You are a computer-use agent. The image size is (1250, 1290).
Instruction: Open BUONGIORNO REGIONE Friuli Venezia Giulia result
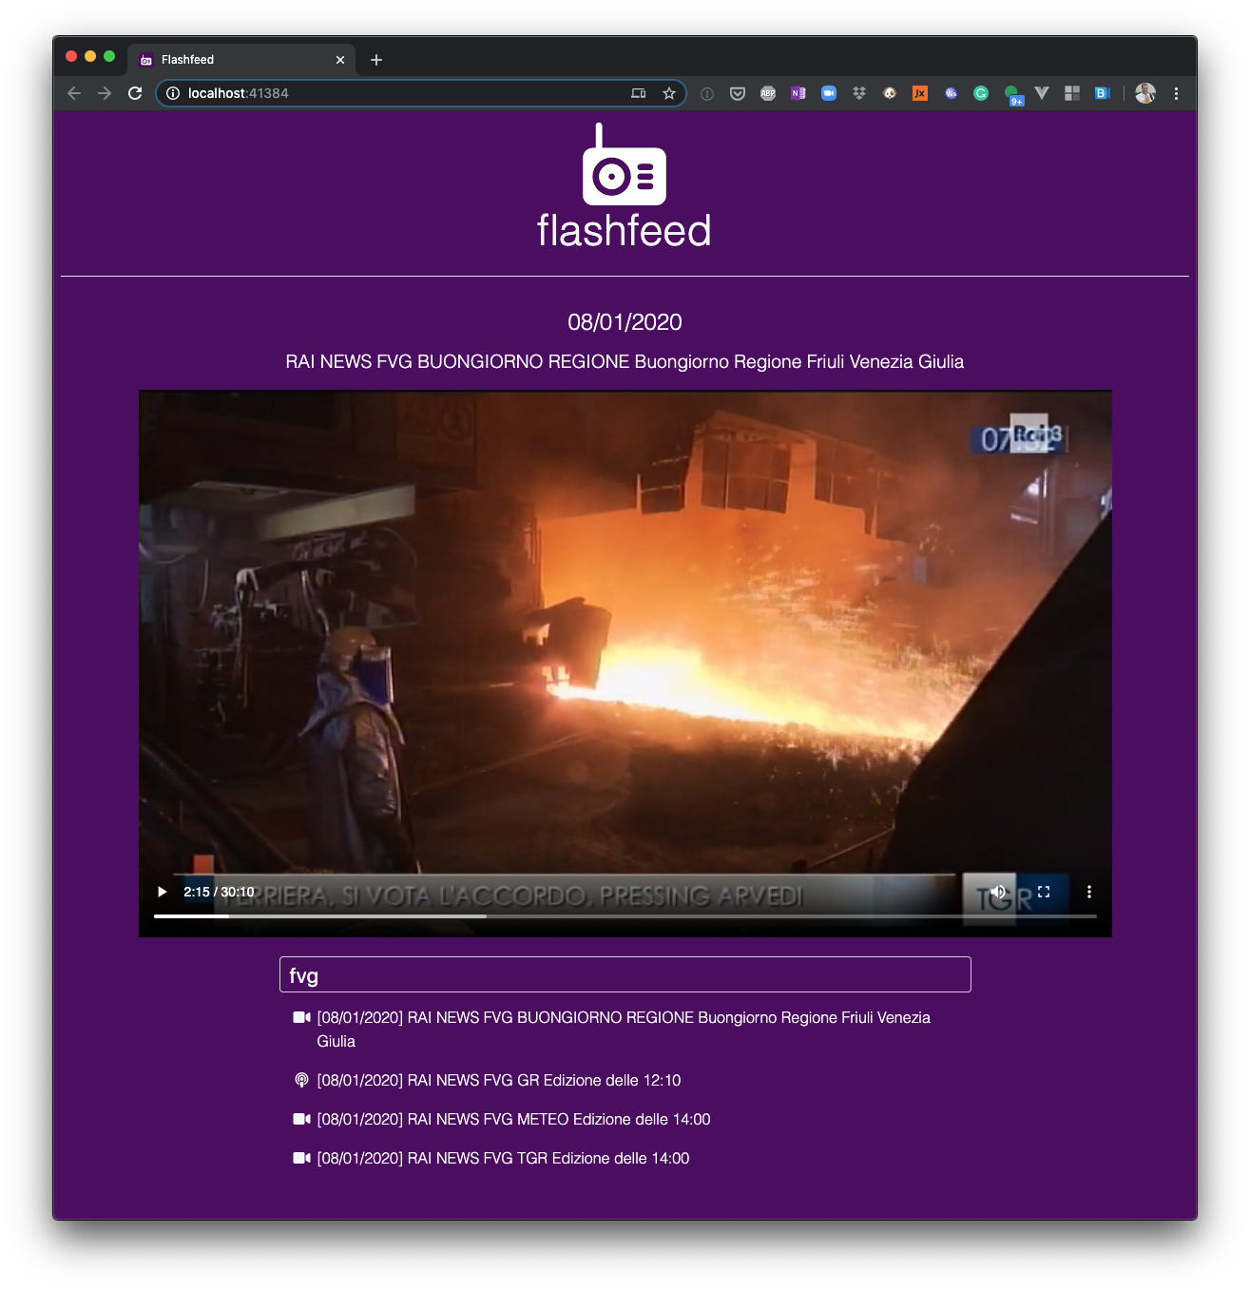624,1030
